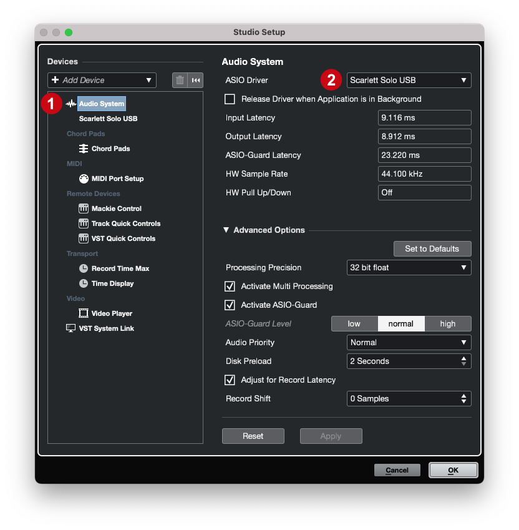Open Chord Pads device icon
Screen dimensions: 519x530
(x=84, y=149)
